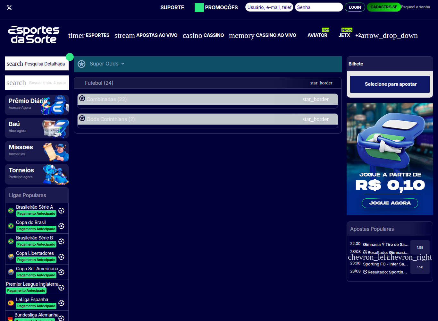Click the Copa Sul-Americana league emblem
Image resolution: width=438 pixels, height=321 pixels.
point(11,272)
